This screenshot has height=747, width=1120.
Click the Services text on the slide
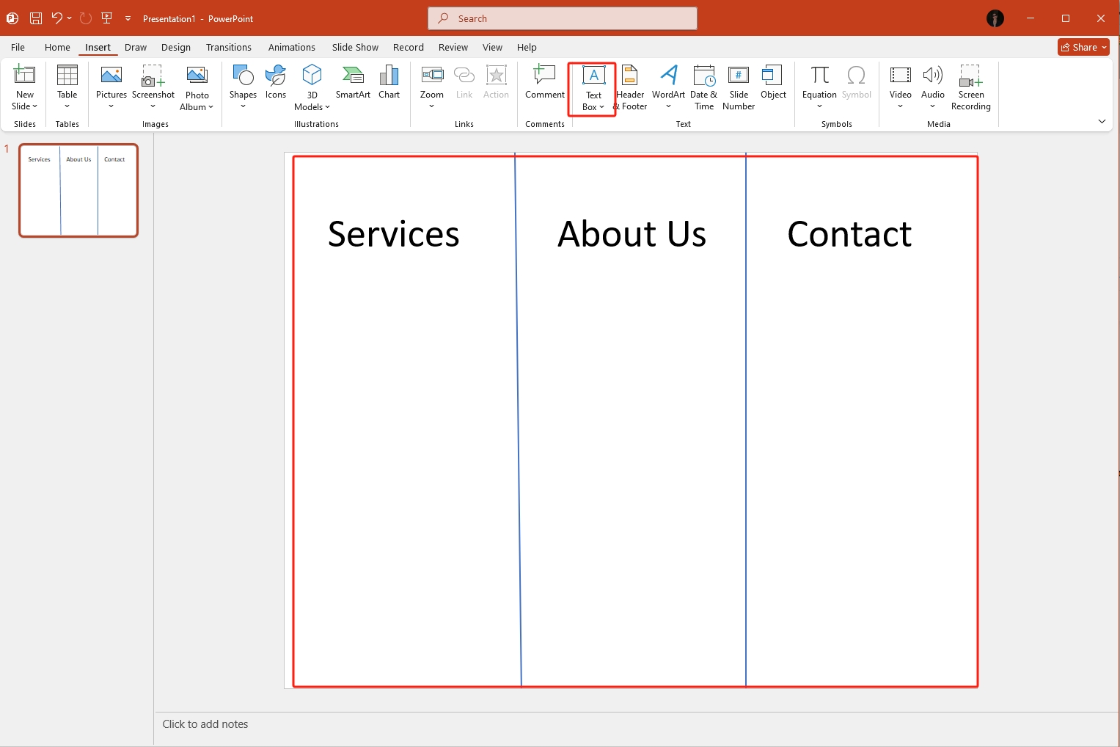point(394,234)
